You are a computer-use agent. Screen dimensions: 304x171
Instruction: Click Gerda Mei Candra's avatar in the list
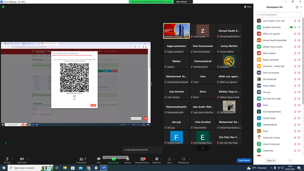click(x=259, y=138)
